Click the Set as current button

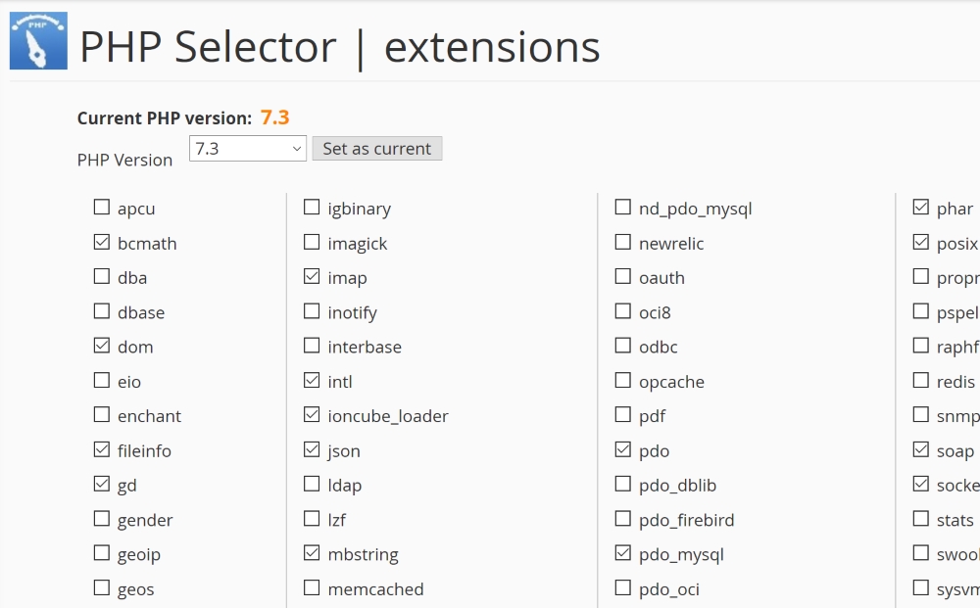[376, 148]
